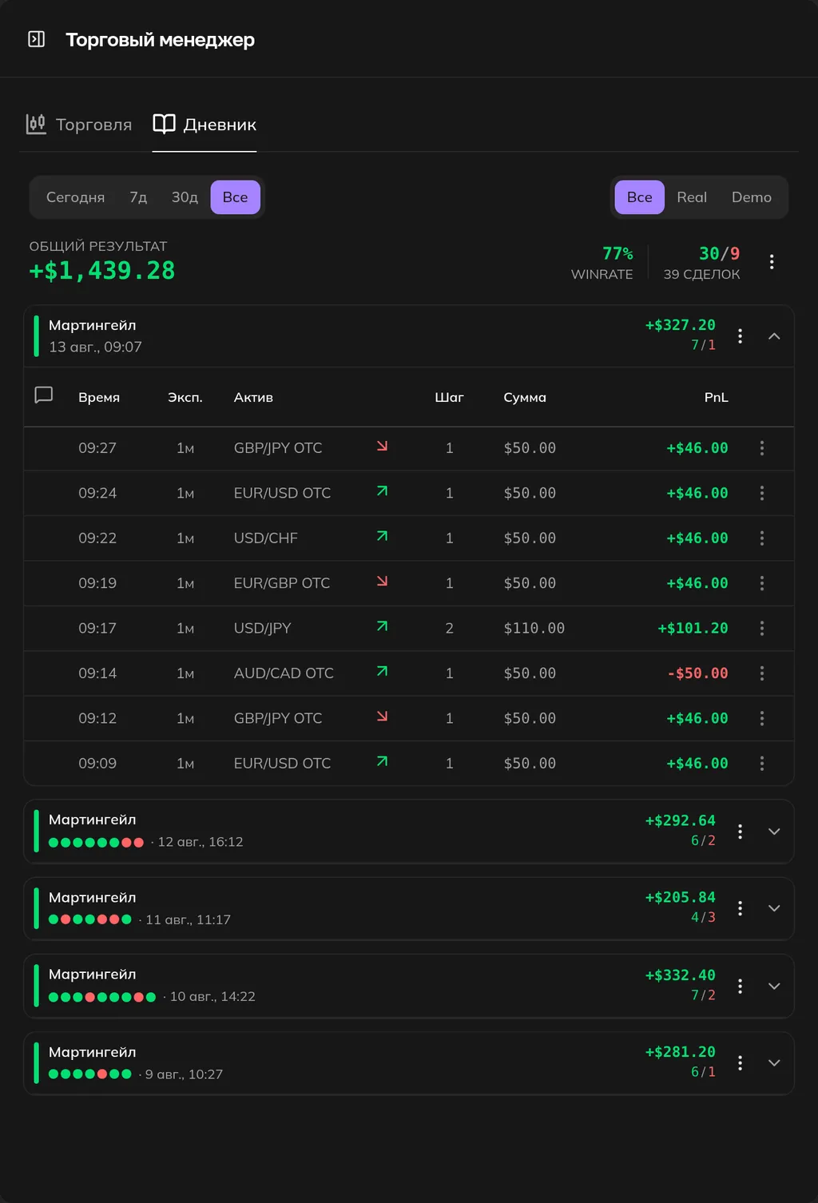Image resolution: width=818 pixels, height=1203 pixels.
Task: Open options for 11 авг. session
Action: point(741,908)
